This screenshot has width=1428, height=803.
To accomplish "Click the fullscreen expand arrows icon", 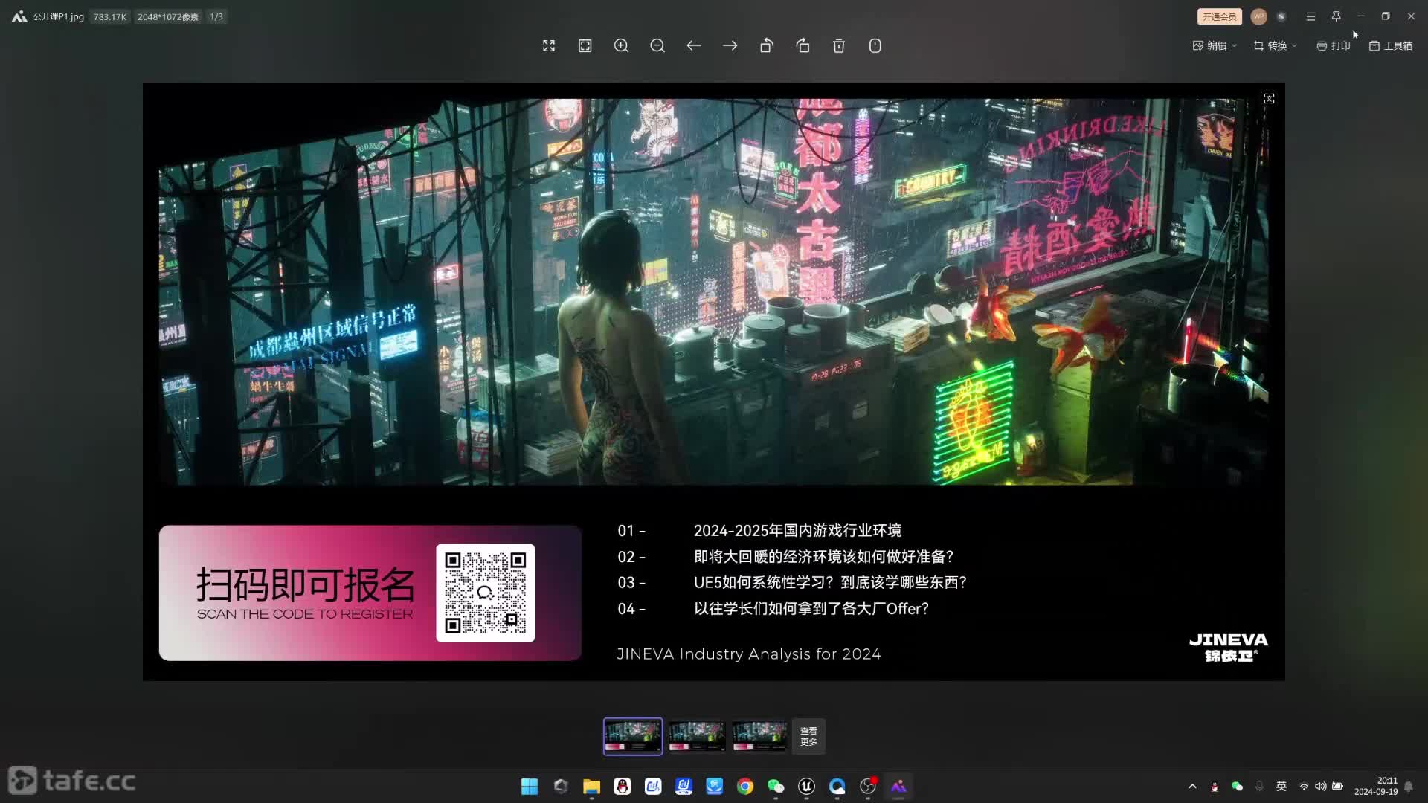I will (549, 46).
